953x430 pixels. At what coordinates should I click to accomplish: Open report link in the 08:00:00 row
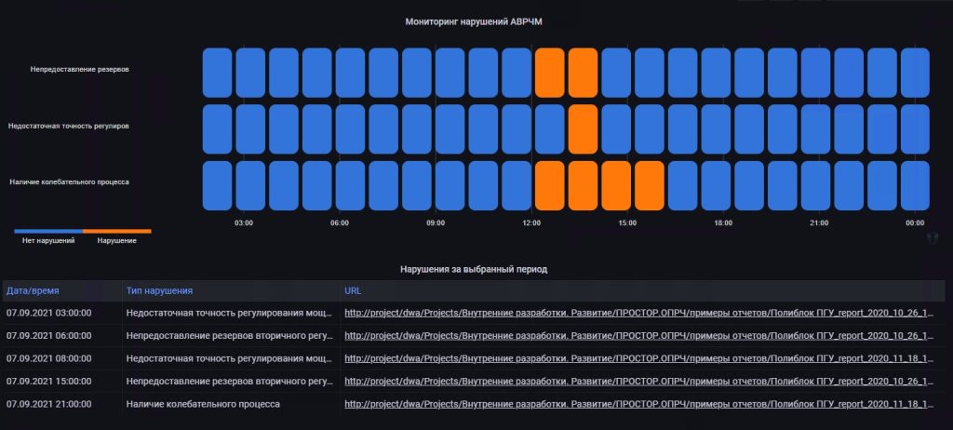coord(642,358)
